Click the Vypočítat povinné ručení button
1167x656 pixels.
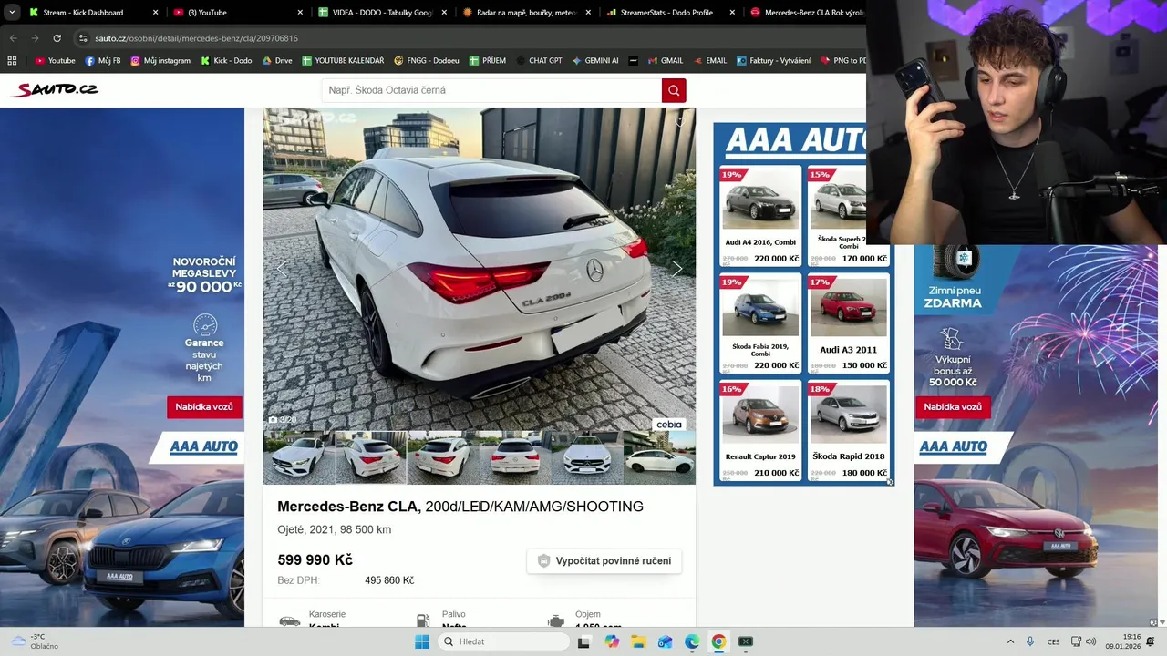tap(604, 561)
